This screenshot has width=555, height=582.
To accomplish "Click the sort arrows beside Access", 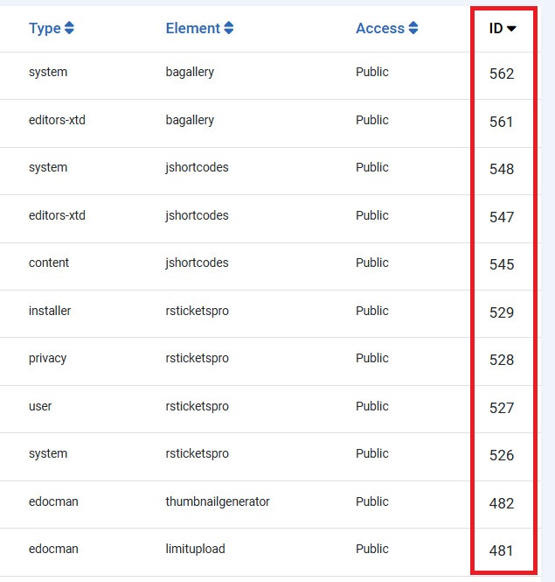I will (x=413, y=29).
